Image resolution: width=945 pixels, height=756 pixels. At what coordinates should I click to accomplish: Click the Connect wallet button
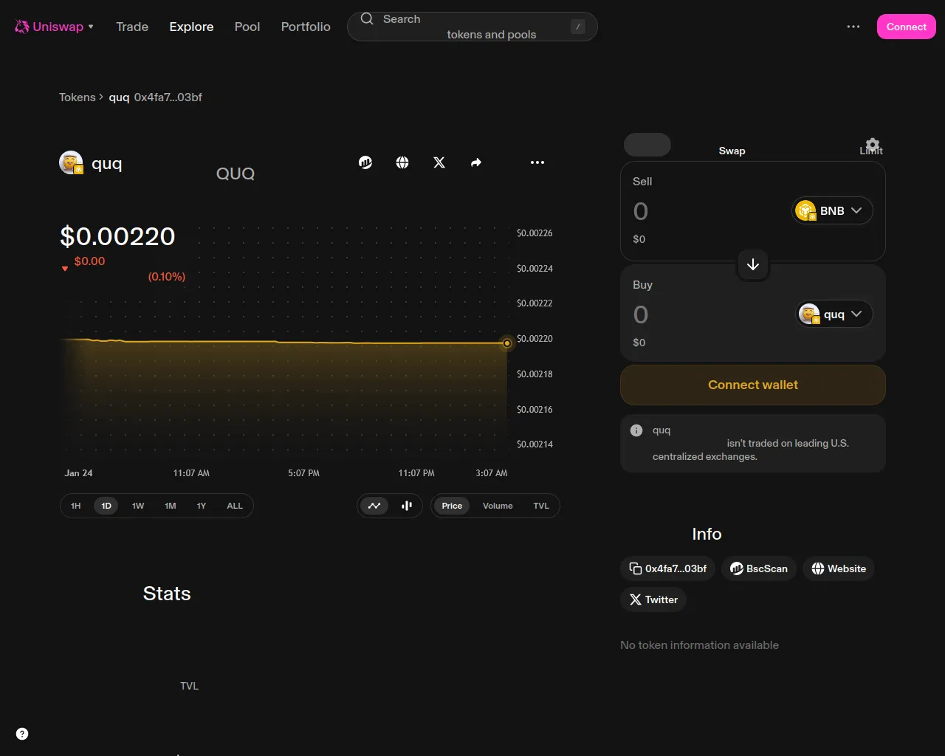pyautogui.click(x=753, y=385)
